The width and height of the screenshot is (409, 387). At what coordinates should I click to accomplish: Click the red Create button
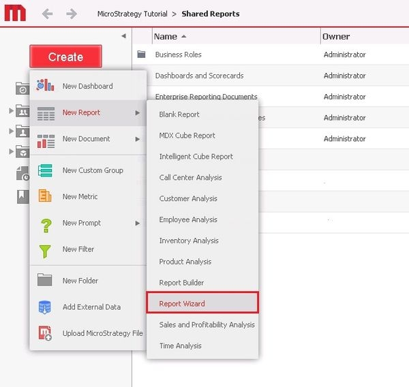pyautogui.click(x=65, y=57)
